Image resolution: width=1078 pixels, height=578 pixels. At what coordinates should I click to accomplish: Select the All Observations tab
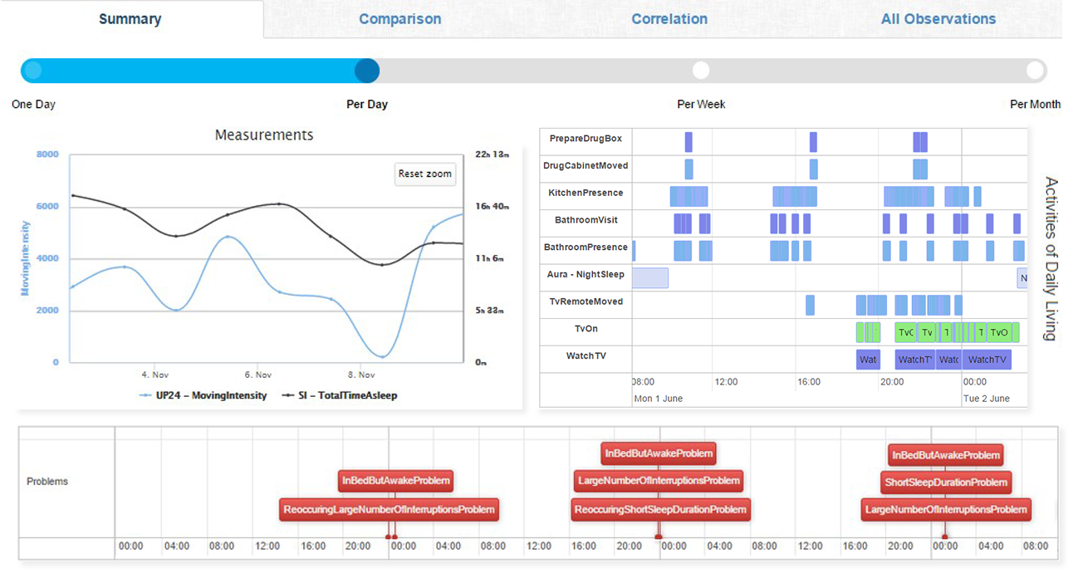click(x=938, y=19)
